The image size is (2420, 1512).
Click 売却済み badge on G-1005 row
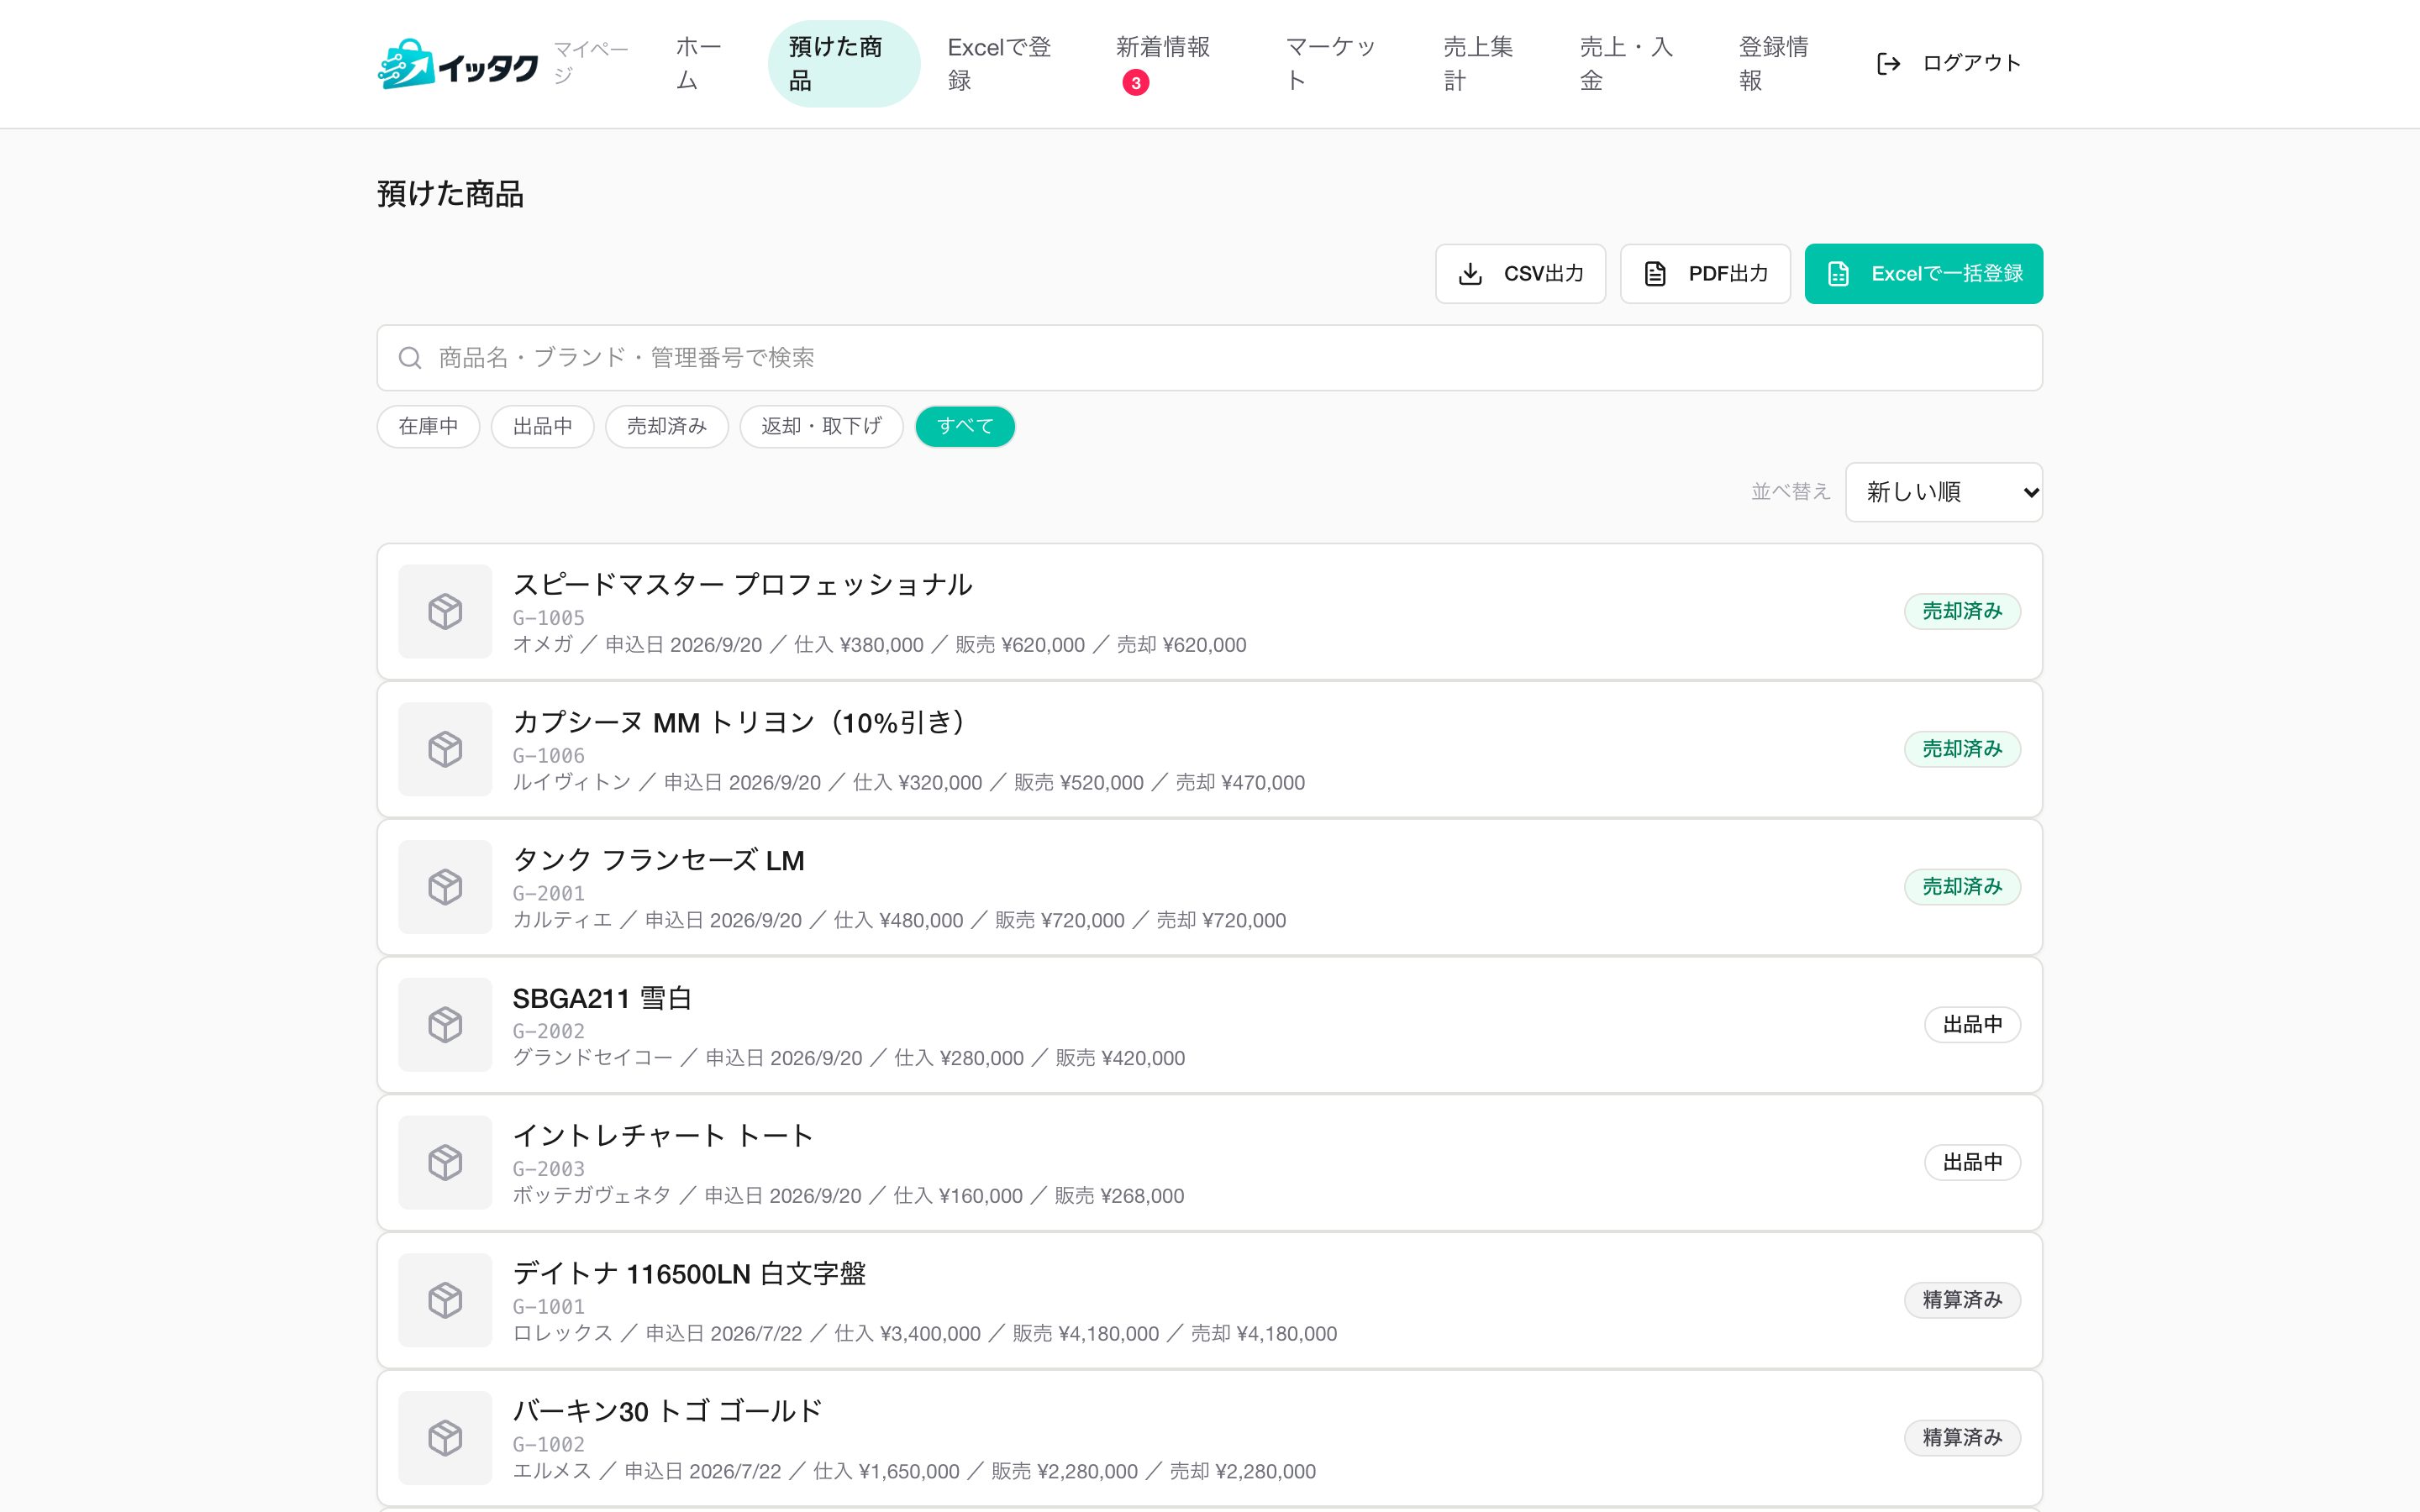pyautogui.click(x=1962, y=611)
